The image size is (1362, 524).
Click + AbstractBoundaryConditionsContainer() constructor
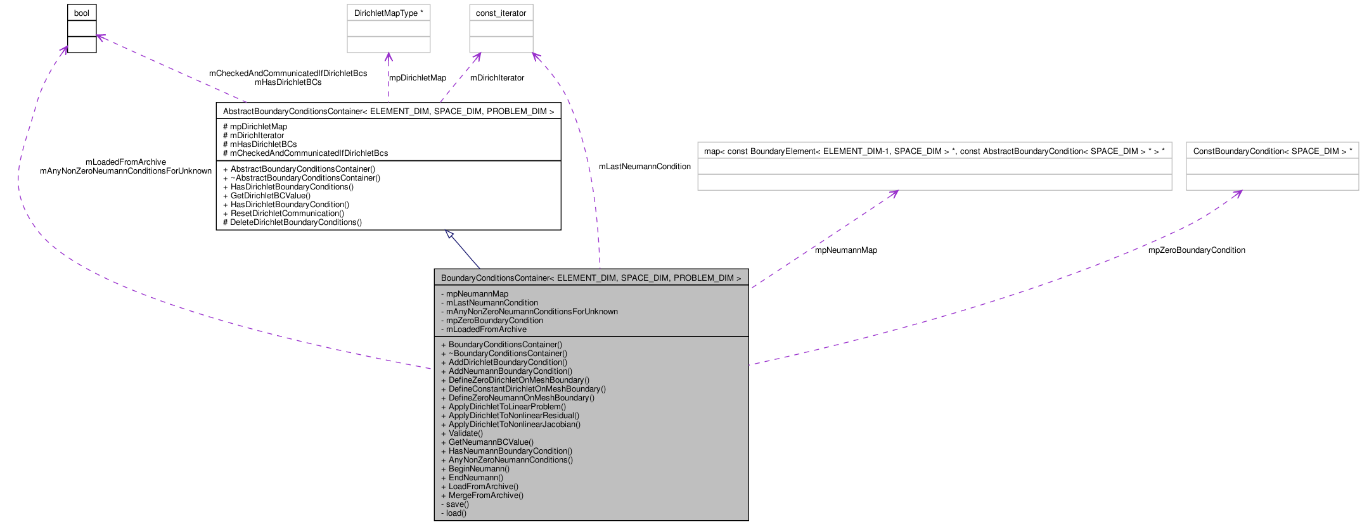[x=299, y=169]
